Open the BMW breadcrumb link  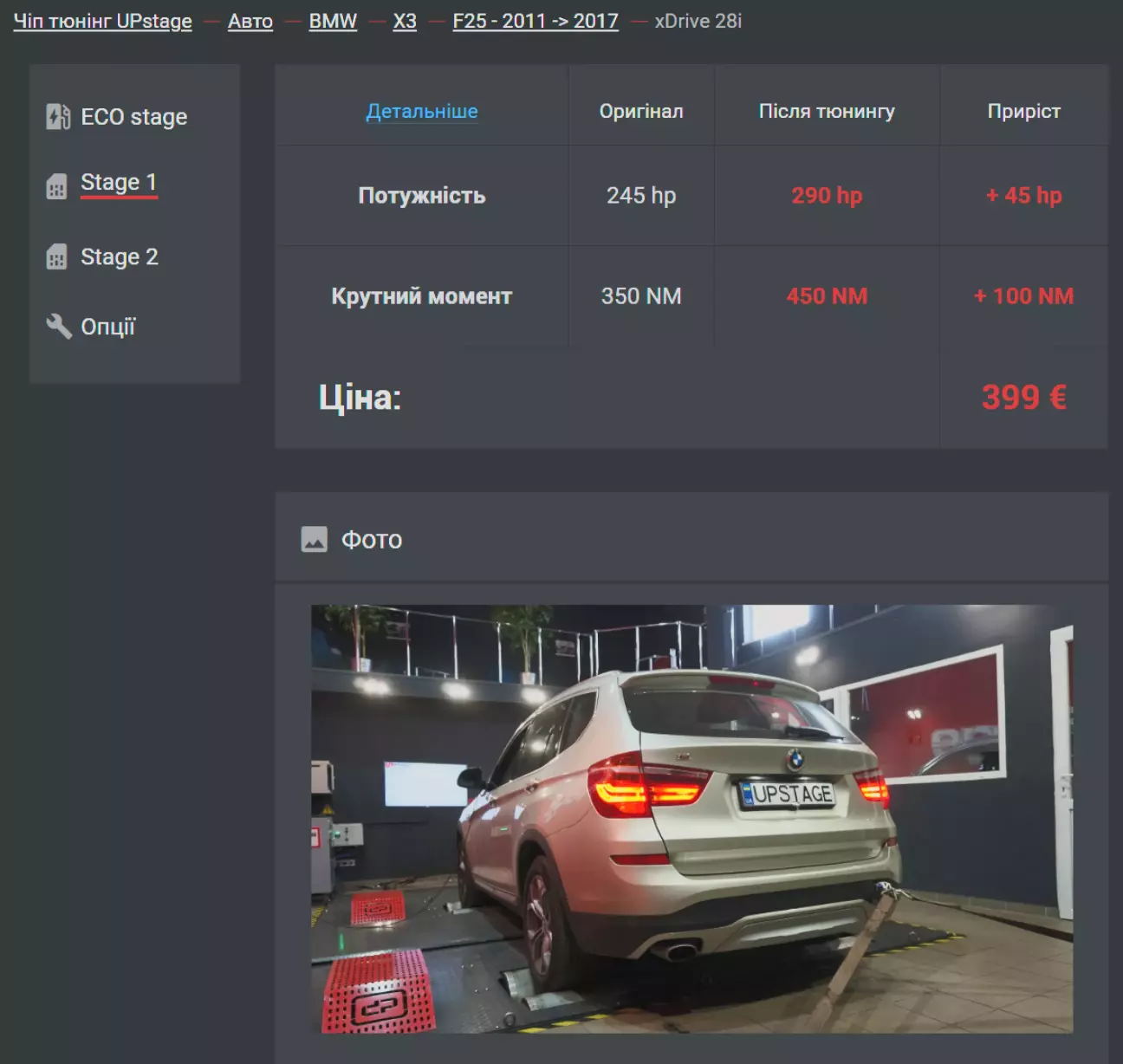pyautogui.click(x=333, y=21)
